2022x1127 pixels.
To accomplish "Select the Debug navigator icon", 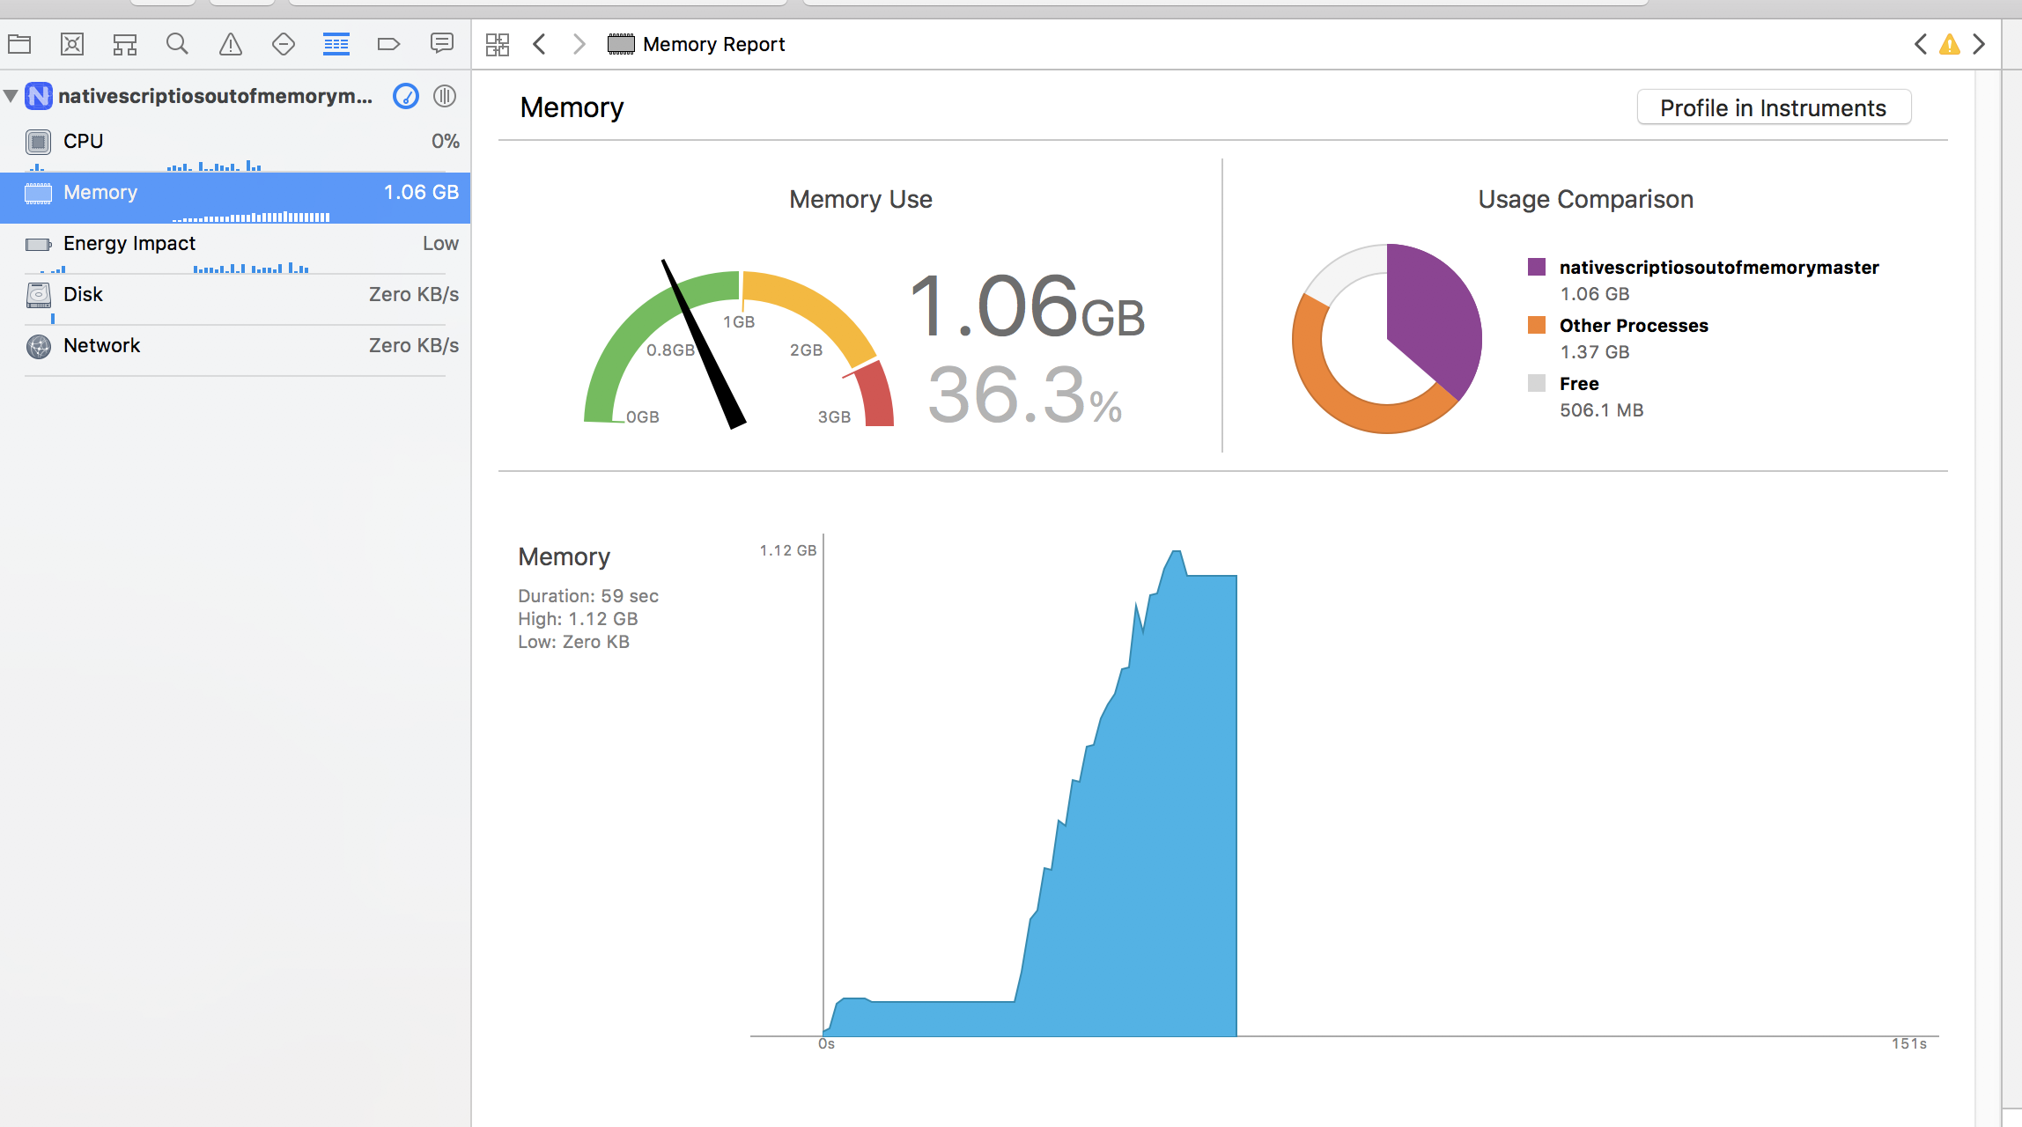I will pos(336,44).
